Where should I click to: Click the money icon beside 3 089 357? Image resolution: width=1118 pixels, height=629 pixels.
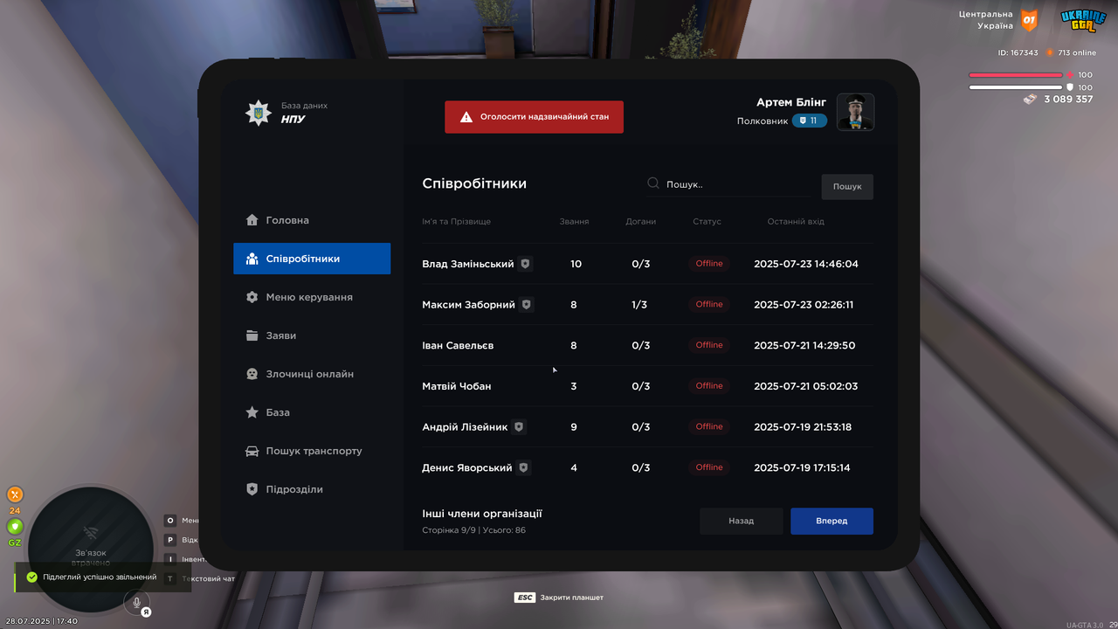[x=1031, y=99]
